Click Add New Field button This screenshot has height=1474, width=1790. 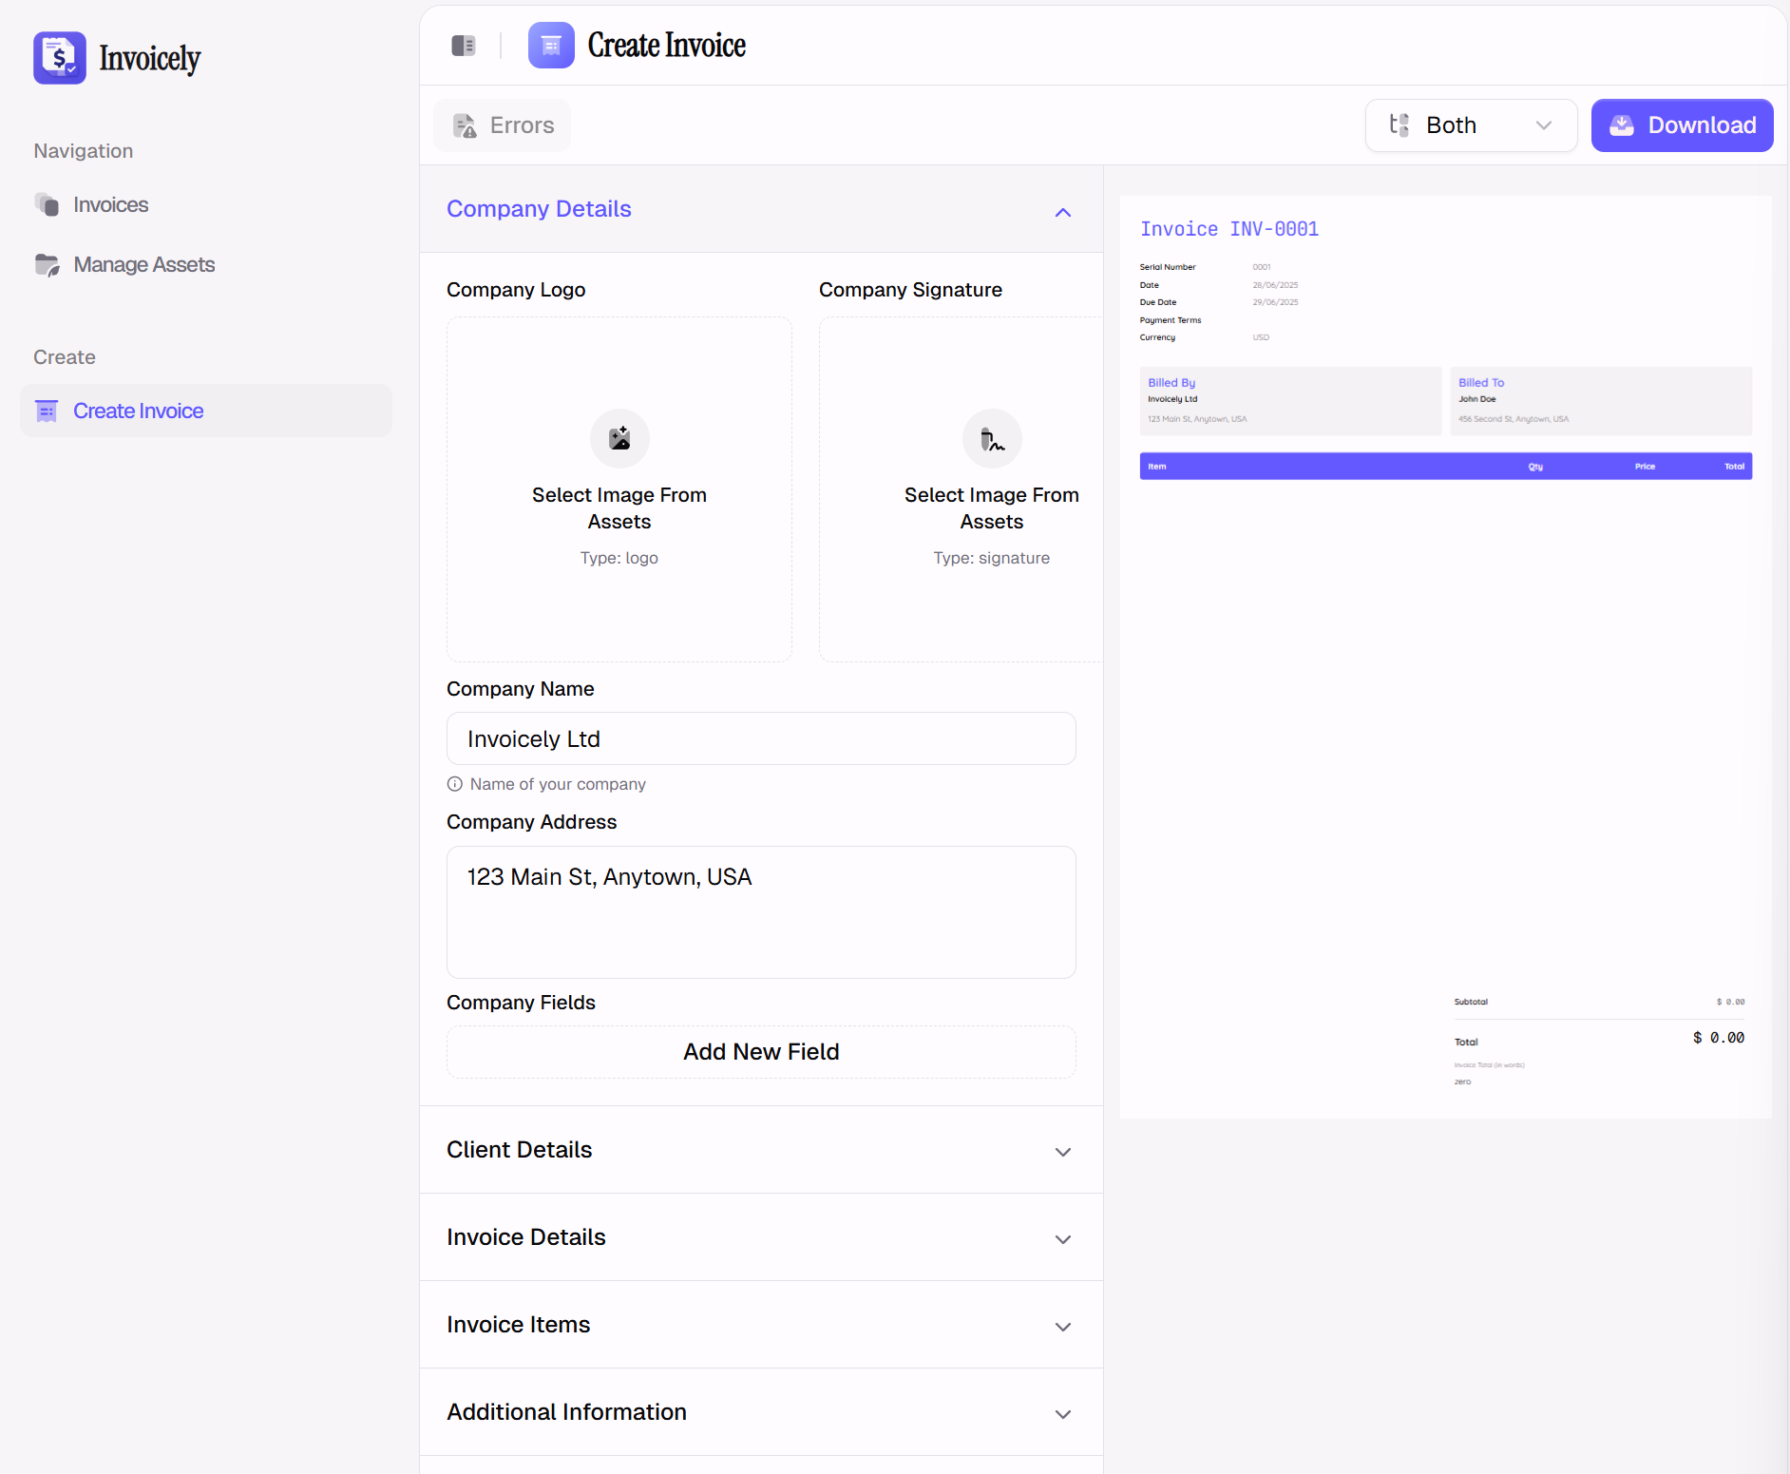click(761, 1052)
